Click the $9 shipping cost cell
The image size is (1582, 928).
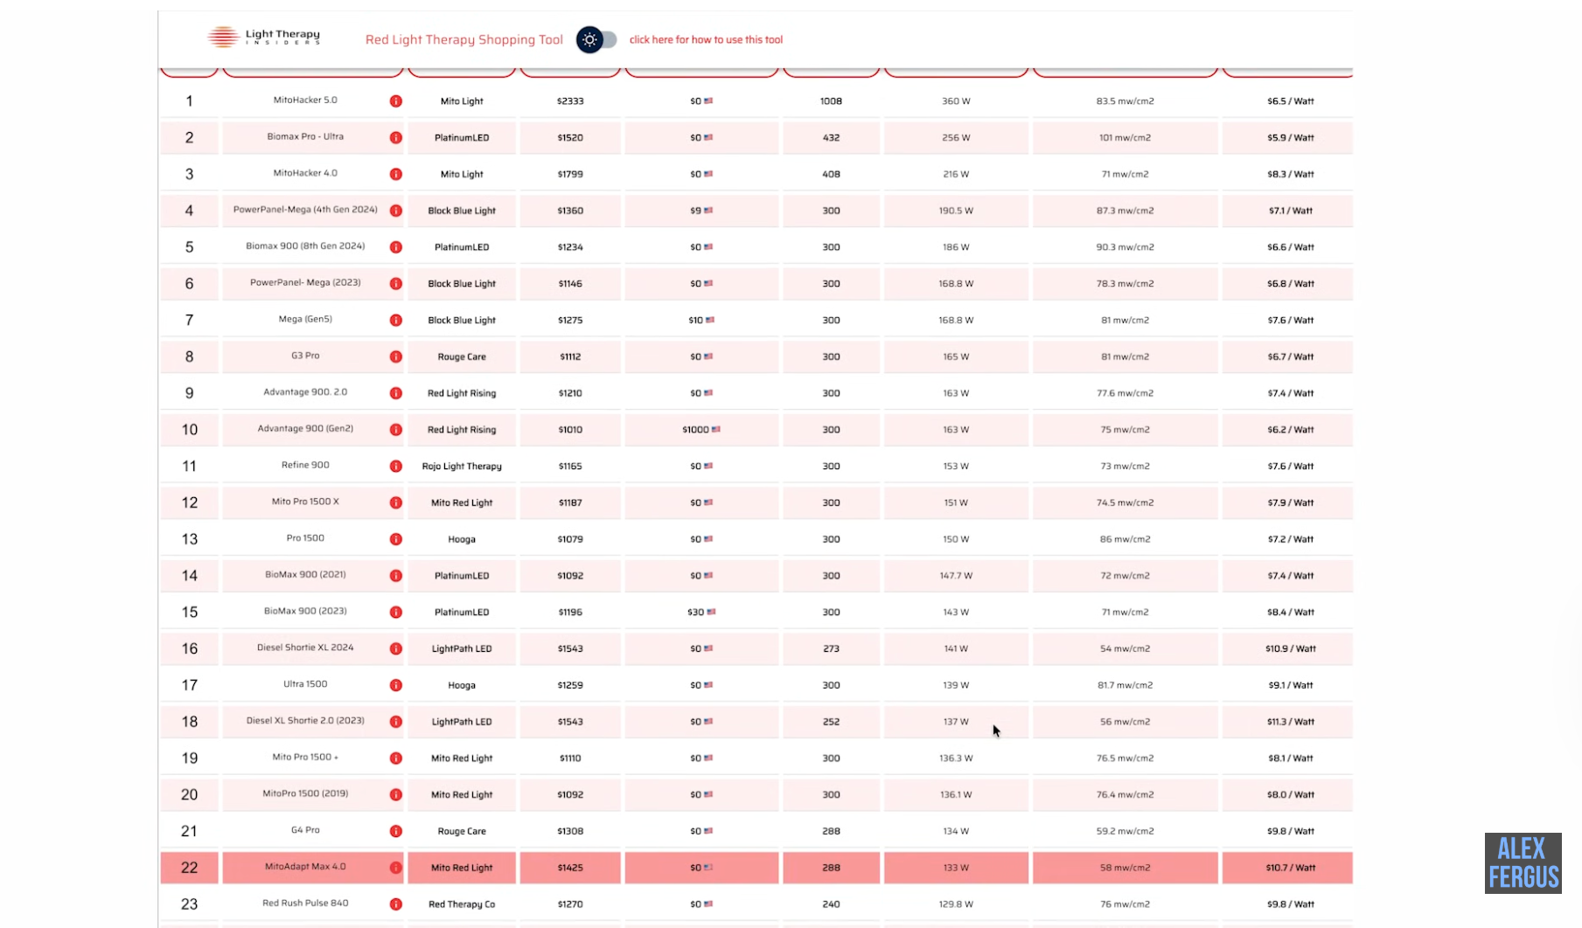701,211
